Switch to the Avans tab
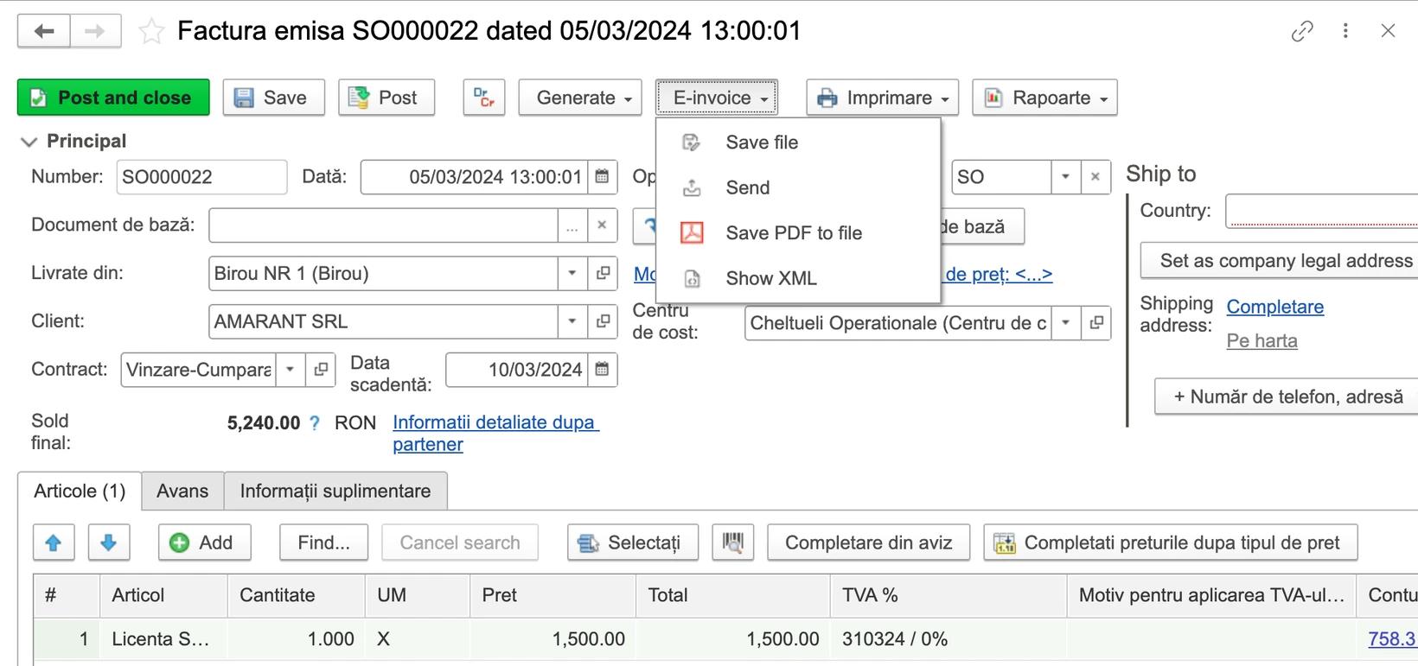 click(x=182, y=491)
